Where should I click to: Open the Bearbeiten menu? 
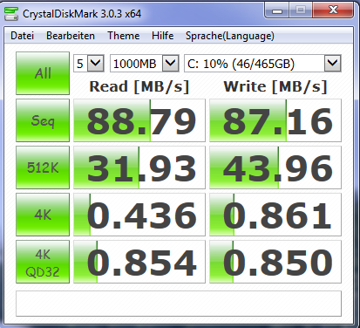[x=71, y=36]
